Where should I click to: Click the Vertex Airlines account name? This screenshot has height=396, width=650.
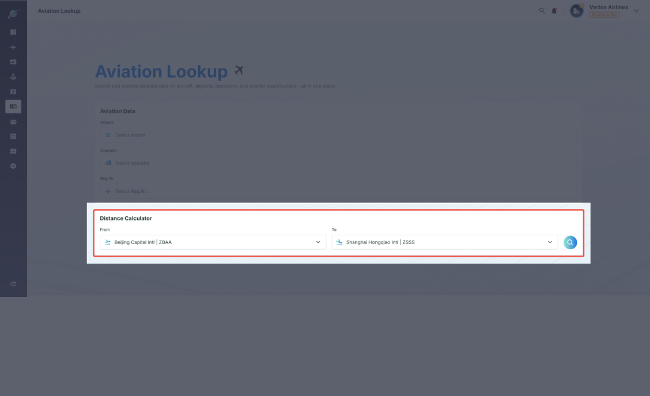click(609, 7)
